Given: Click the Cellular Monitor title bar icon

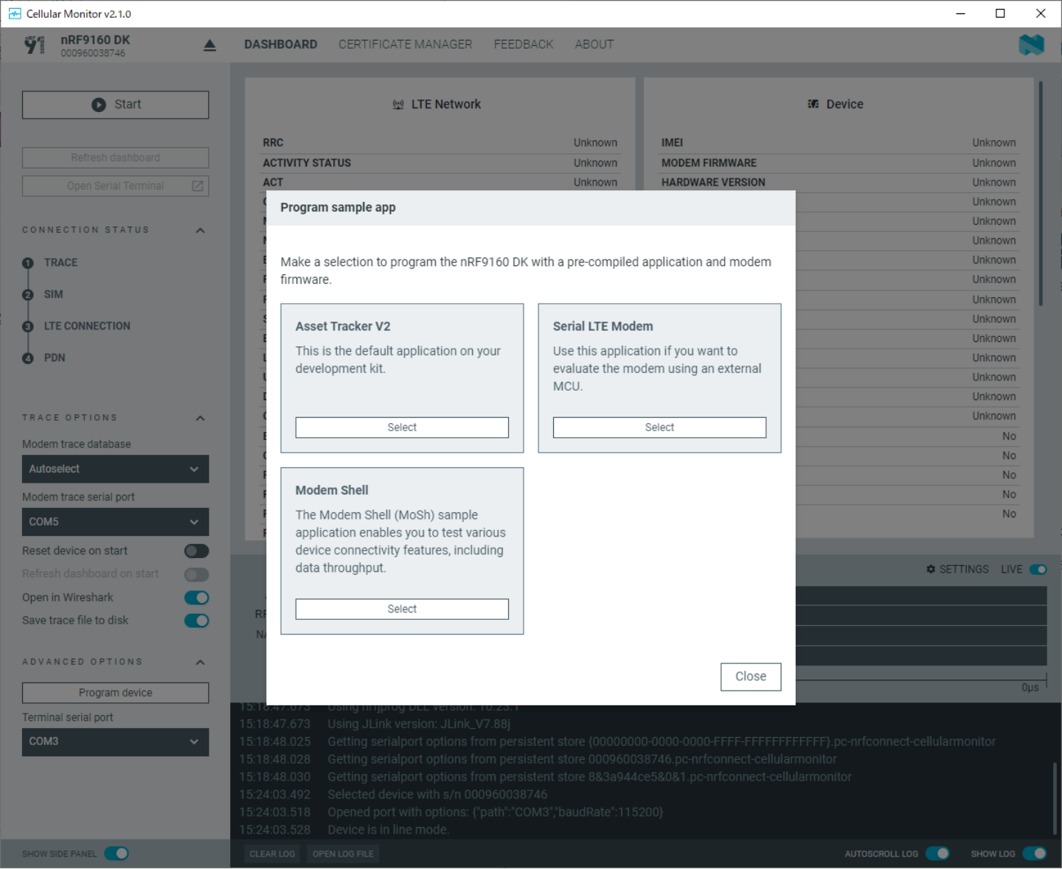Looking at the screenshot, I should coord(14,13).
